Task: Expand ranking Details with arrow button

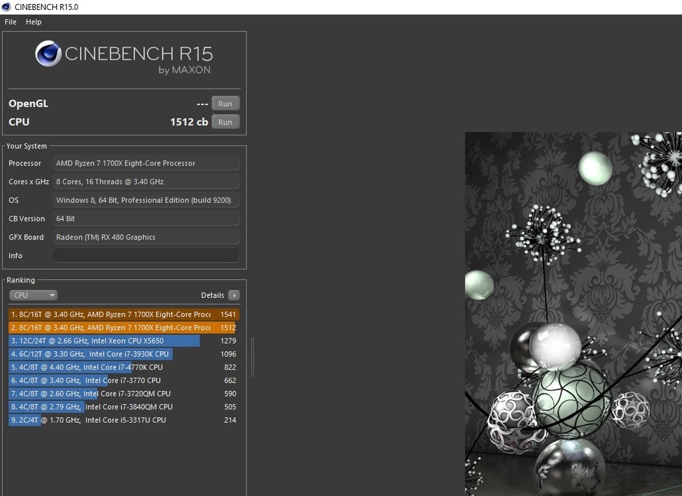Action: pos(233,295)
